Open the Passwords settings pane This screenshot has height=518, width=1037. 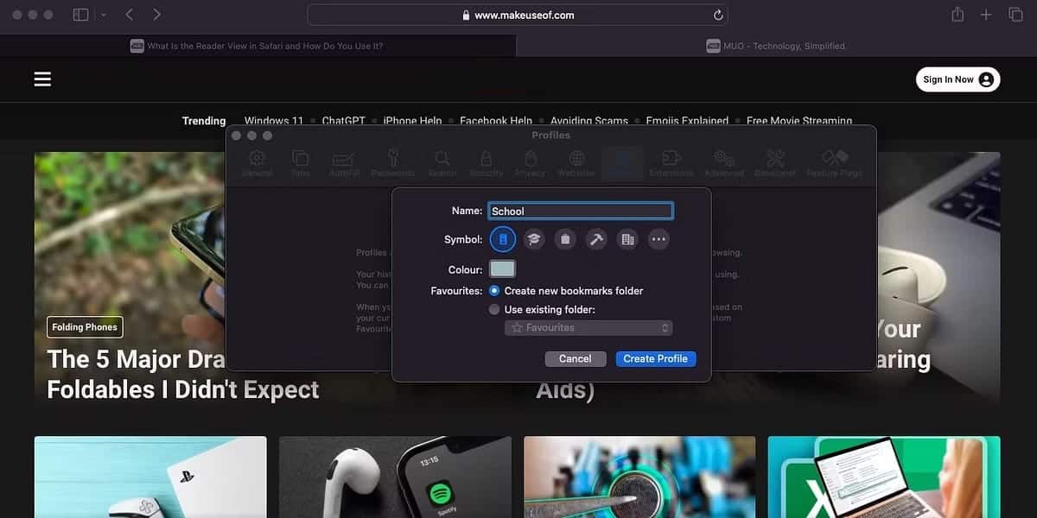(x=393, y=162)
